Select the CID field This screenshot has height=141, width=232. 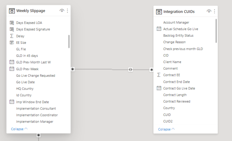(166, 55)
